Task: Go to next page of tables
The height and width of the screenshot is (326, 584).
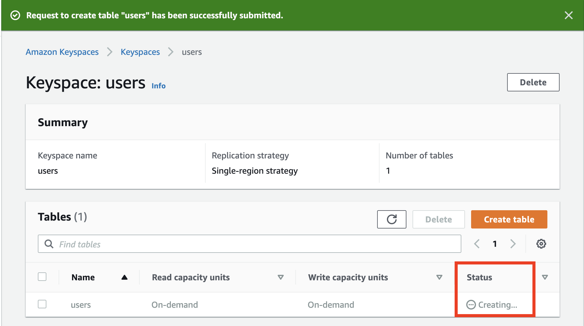Action: [513, 244]
